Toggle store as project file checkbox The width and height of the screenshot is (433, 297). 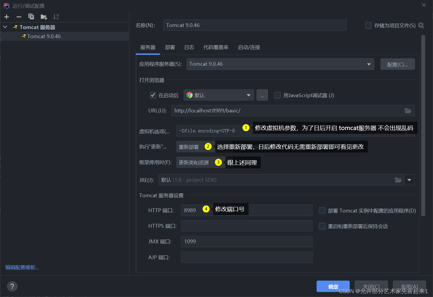[x=368, y=25]
